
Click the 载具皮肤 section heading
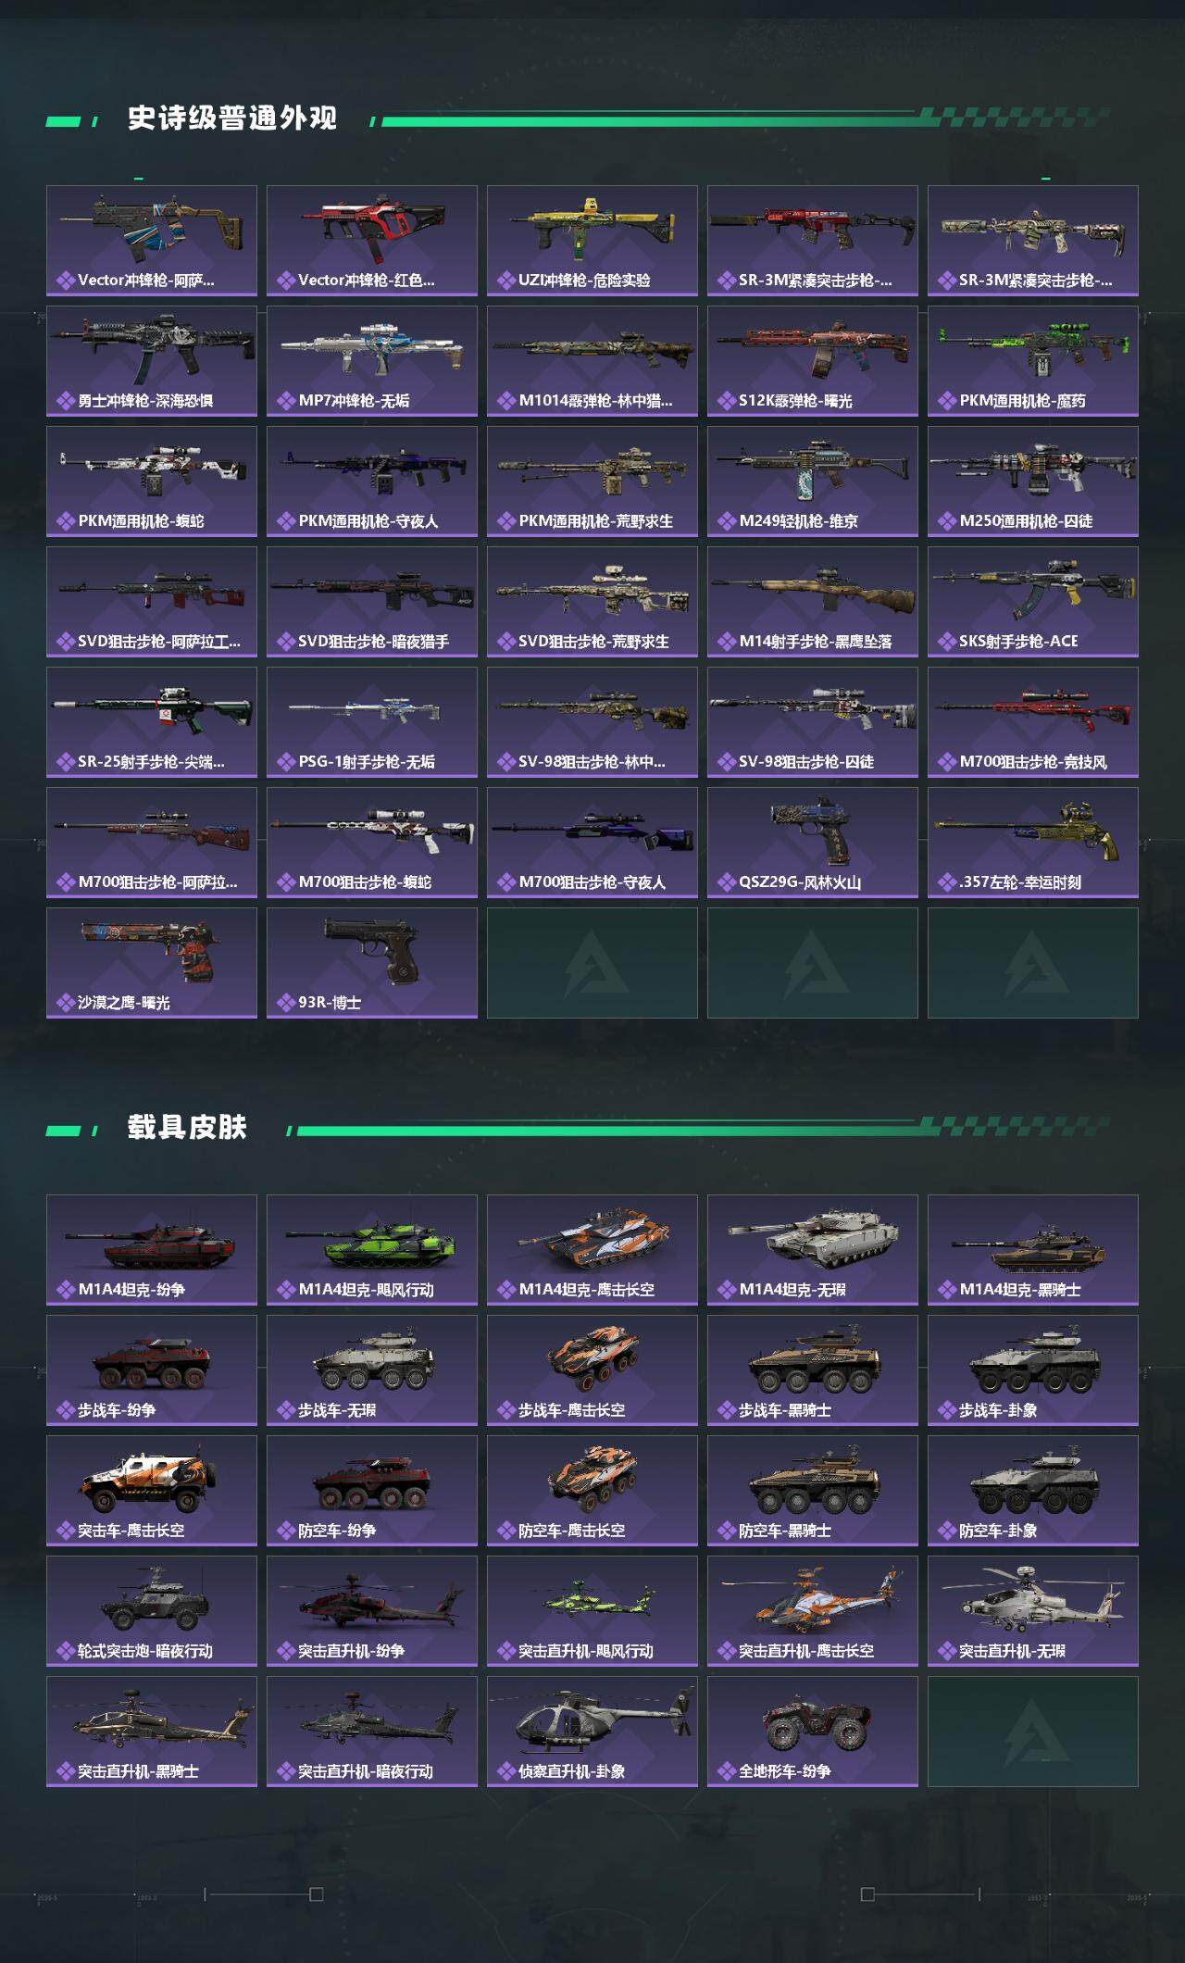[x=187, y=1127]
